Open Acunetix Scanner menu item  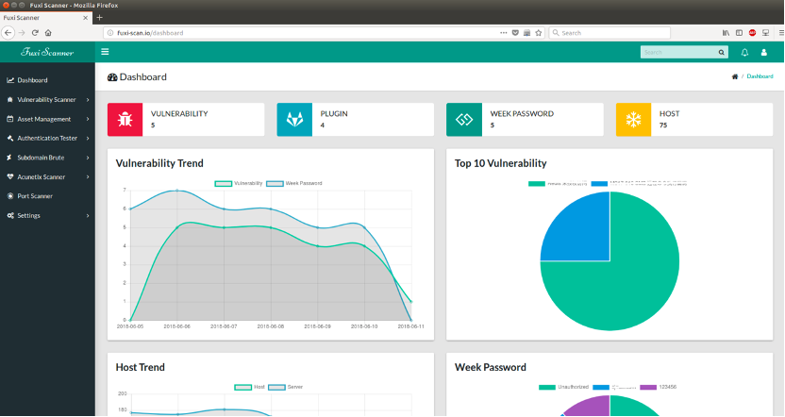(47, 176)
